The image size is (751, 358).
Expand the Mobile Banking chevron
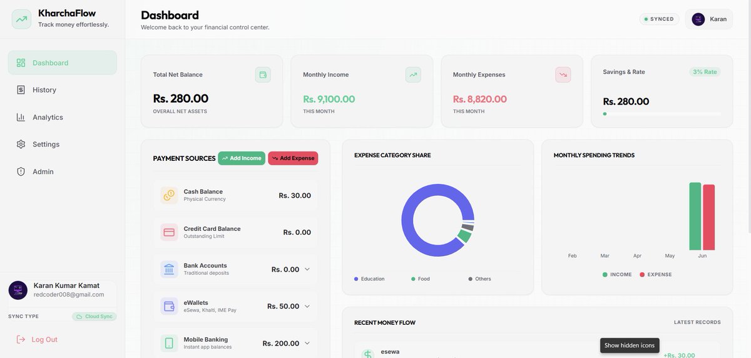tap(307, 343)
